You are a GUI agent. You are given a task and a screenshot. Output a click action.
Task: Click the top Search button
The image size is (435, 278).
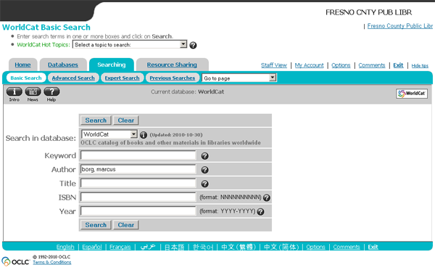point(96,120)
